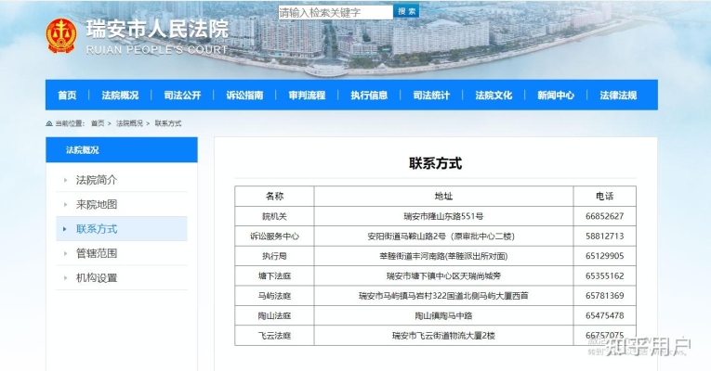
Task: Click 联系方式 in the breadcrumb
Action: coord(168,123)
